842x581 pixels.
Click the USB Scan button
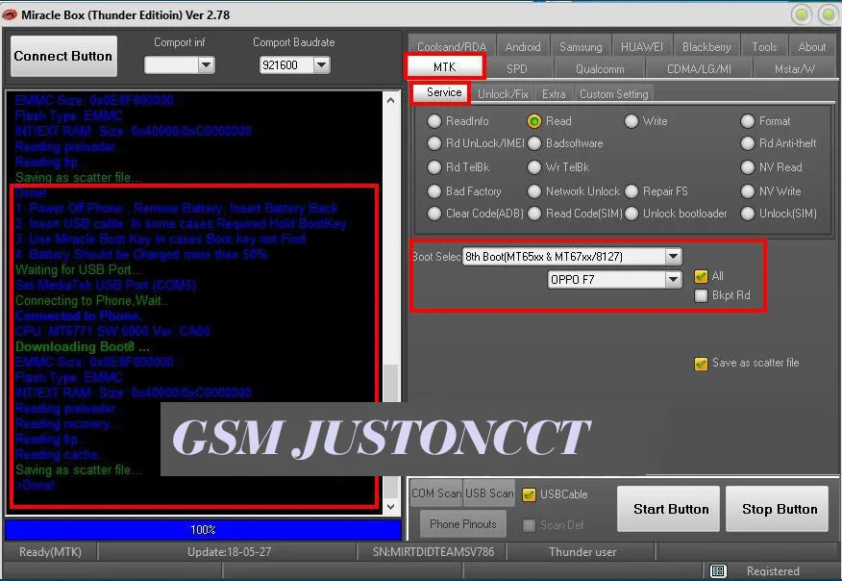(x=488, y=493)
